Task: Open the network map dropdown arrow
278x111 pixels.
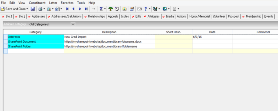Action: [159, 9]
